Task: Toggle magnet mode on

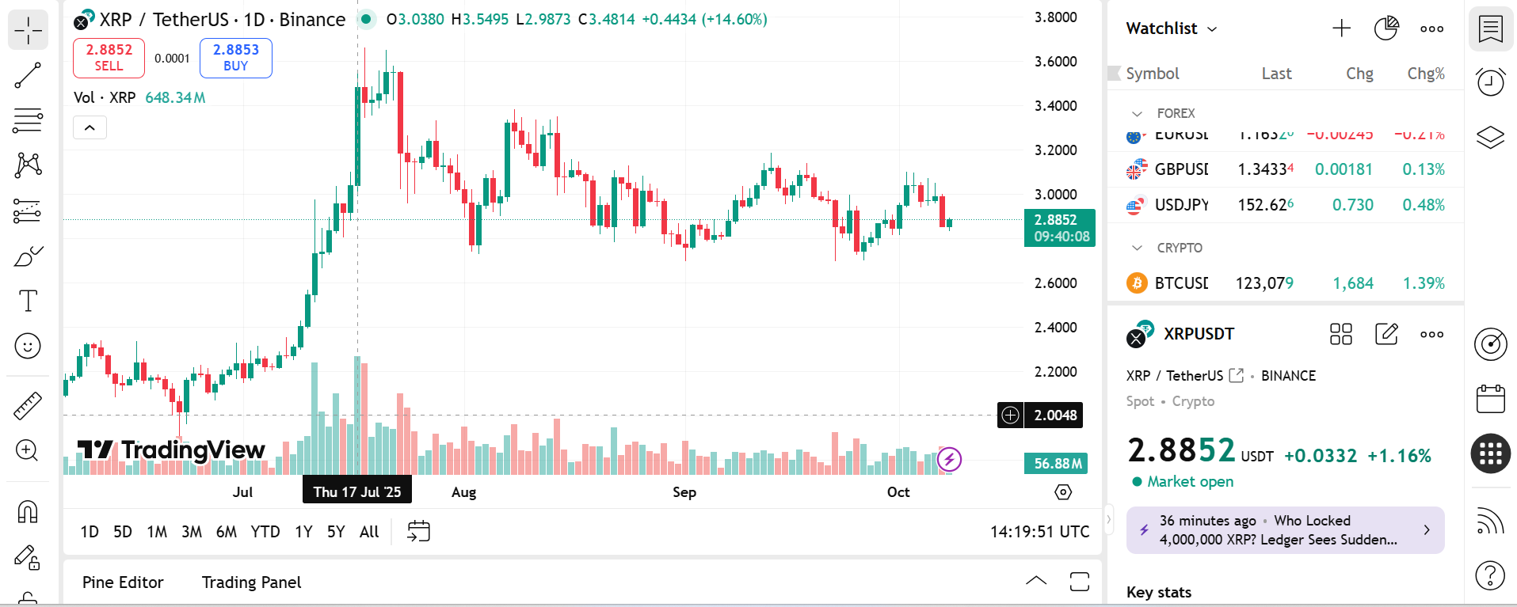Action: pos(28,512)
